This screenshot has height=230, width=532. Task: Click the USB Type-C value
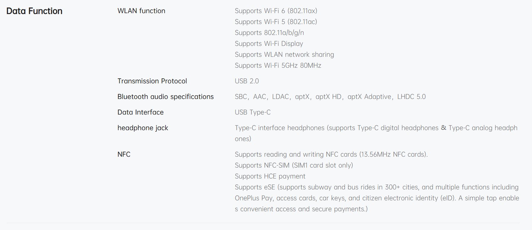pyautogui.click(x=253, y=112)
